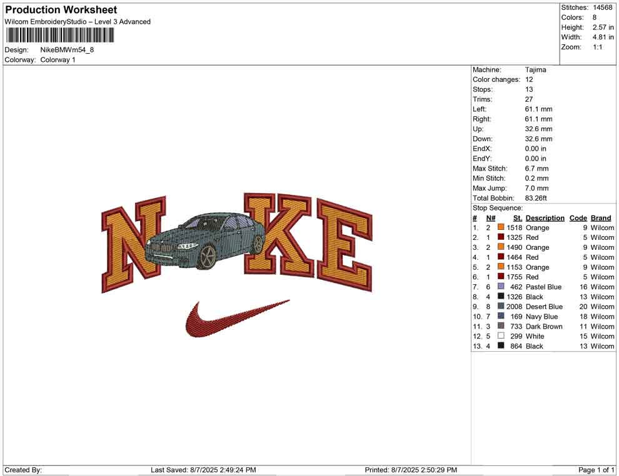Click the red swatch for stop 6 (1755)
Screen dimensions: 619x476
pyautogui.click(x=501, y=277)
